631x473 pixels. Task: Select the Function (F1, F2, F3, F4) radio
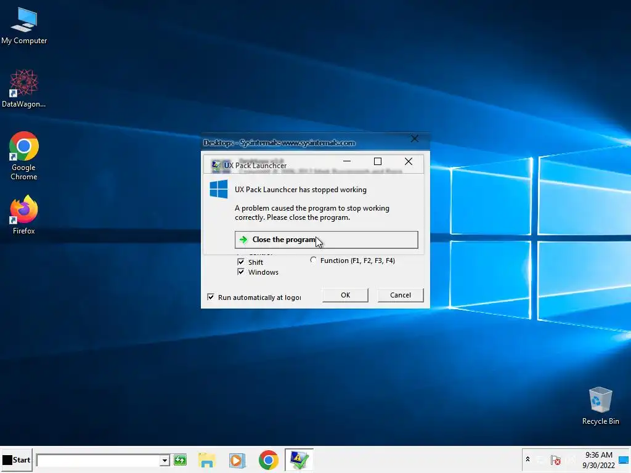(313, 261)
